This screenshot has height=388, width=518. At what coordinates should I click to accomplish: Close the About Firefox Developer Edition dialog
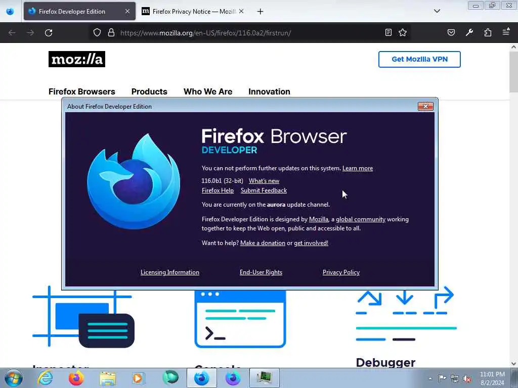tap(425, 106)
